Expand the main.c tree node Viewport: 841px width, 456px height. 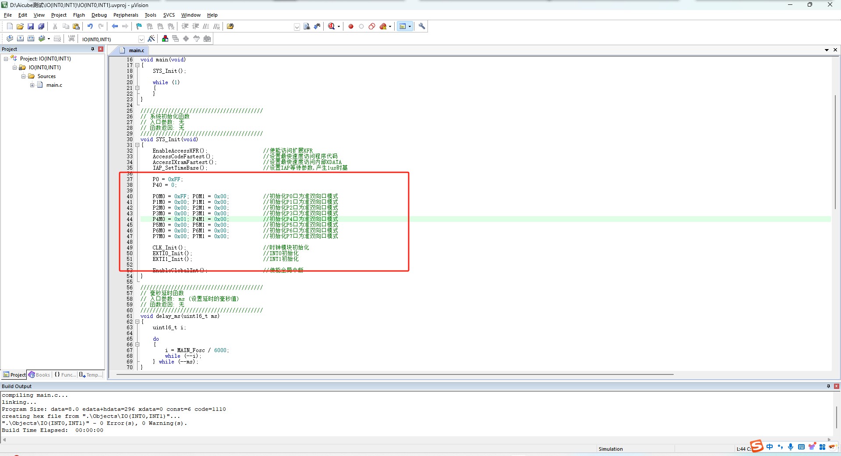point(32,85)
